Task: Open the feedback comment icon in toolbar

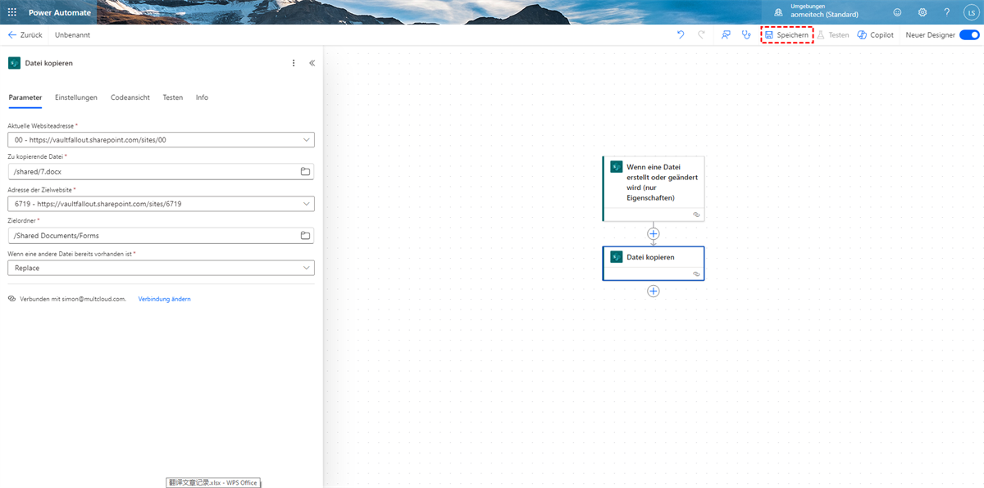Action: tap(726, 35)
